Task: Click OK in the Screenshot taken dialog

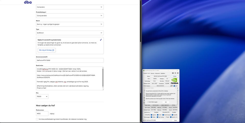Action: [166, 102]
